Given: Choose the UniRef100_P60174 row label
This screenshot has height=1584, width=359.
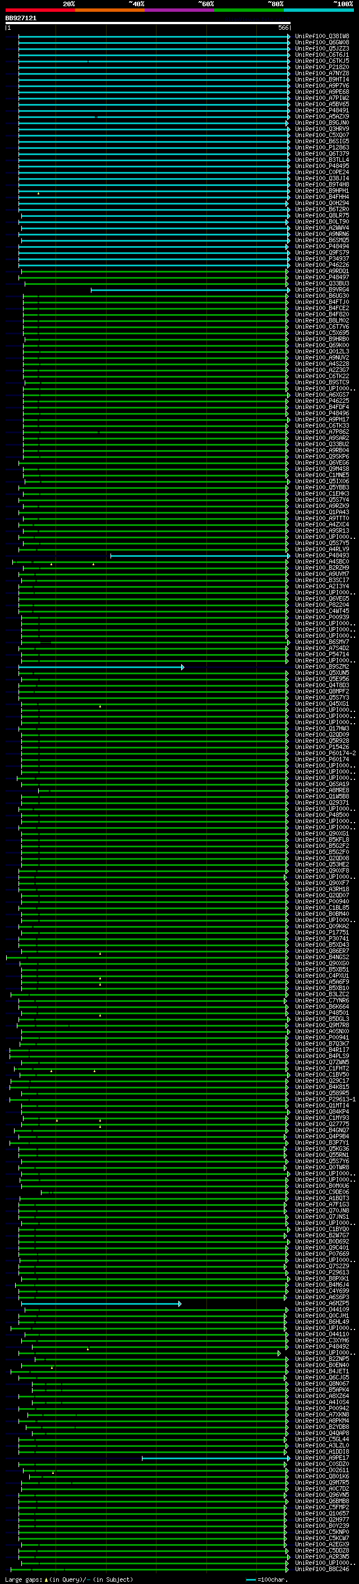Looking at the screenshot, I should pyautogui.click(x=322, y=759).
